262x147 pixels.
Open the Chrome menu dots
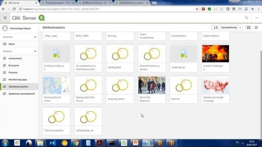[259, 9]
